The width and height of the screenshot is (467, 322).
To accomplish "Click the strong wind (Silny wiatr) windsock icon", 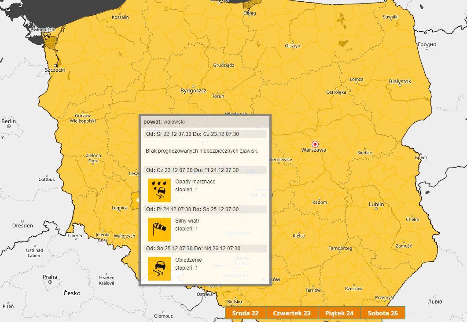I will pyautogui.click(x=159, y=230).
